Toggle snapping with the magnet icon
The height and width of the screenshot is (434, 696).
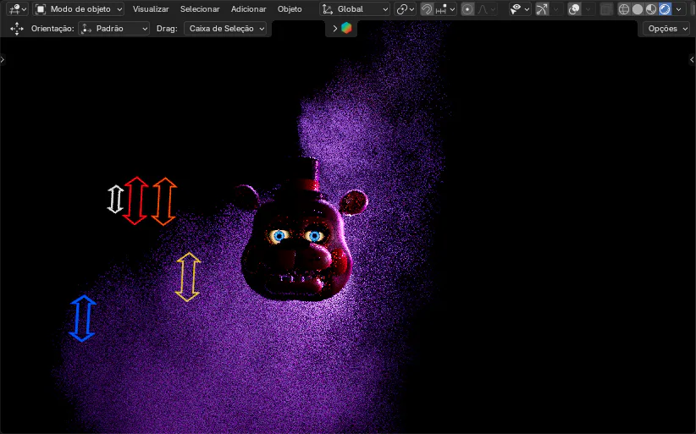point(427,8)
